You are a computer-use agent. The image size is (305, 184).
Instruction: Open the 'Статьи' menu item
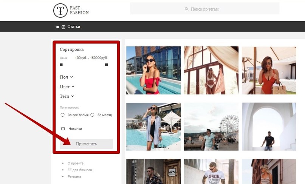tap(74, 27)
